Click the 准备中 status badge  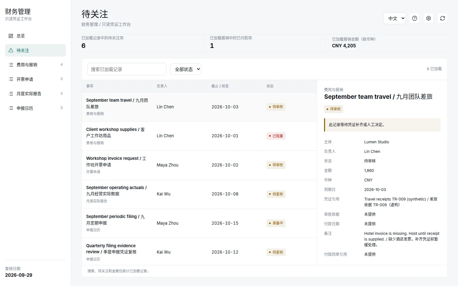tap(276, 223)
